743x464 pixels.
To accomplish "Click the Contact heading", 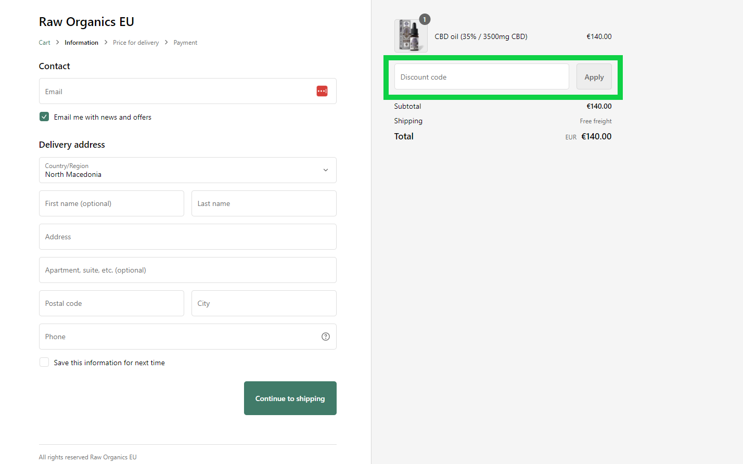I will [55, 66].
